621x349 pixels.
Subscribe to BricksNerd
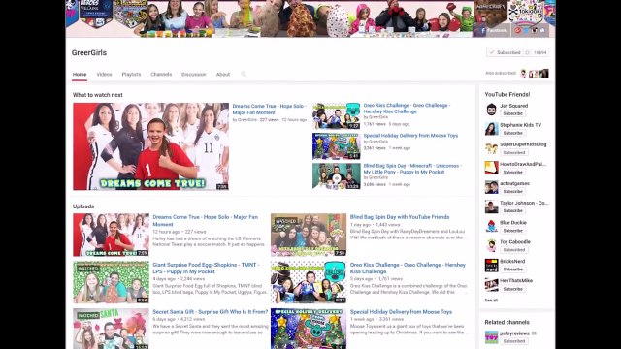tap(513, 270)
